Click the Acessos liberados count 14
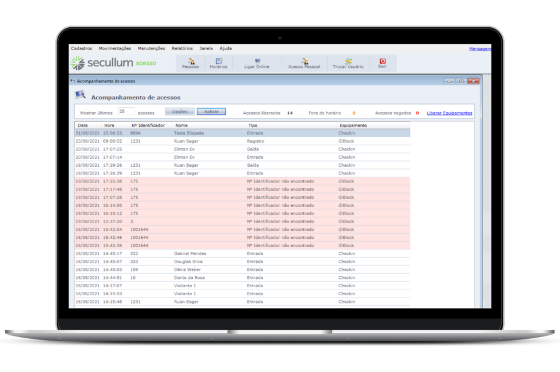Screen dimensions: 560x372 (x=290, y=113)
